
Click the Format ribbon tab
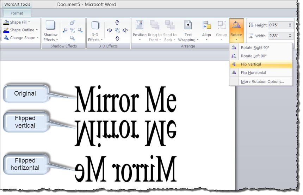pyautogui.click(x=17, y=13)
